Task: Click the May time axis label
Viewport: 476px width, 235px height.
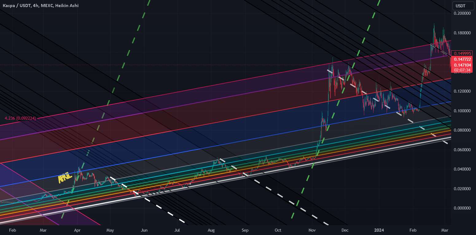Action: point(110,230)
